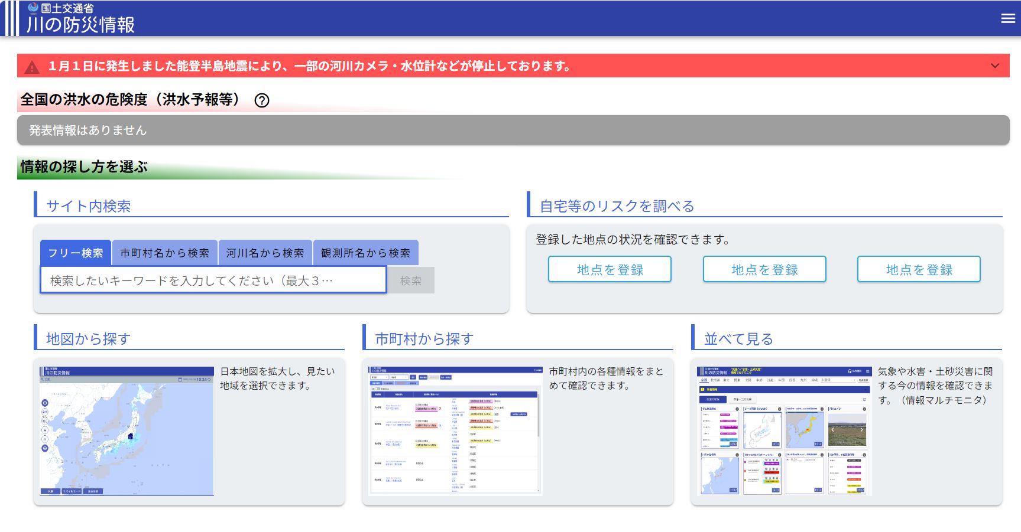This screenshot has height=532, width=1021.
Task: Click the help question mark beside 洪水予報等
Action: point(261,100)
